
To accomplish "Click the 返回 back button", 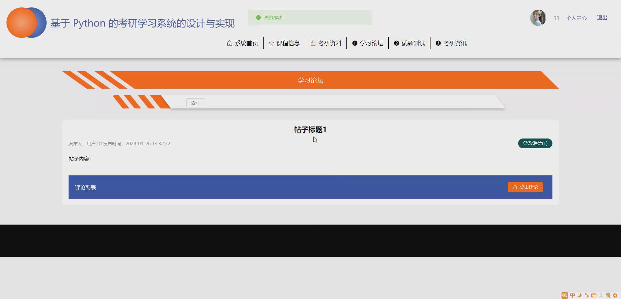I will point(195,103).
